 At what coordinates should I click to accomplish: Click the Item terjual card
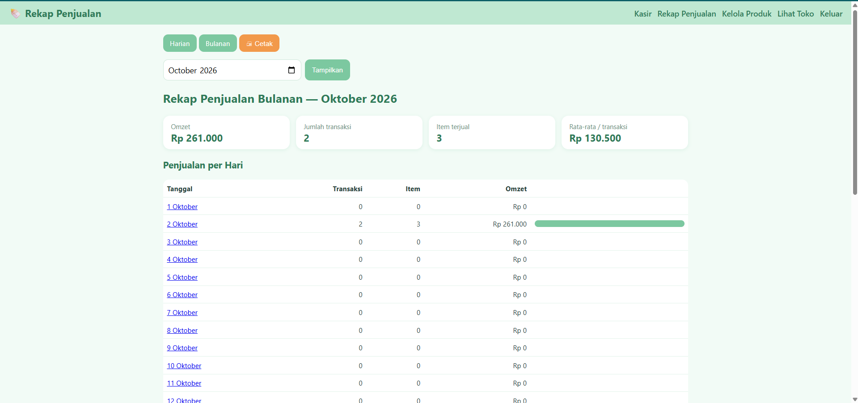pyautogui.click(x=492, y=133)
